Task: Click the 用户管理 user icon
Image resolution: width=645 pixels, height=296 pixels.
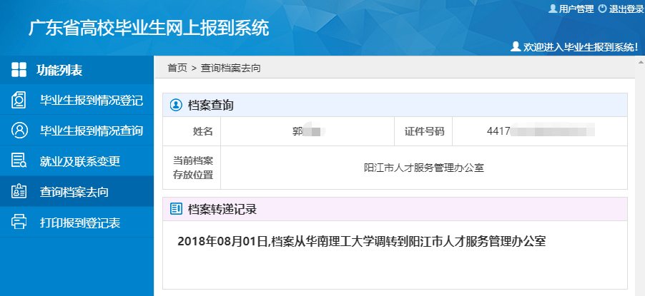Action: (x=552, y=9)
